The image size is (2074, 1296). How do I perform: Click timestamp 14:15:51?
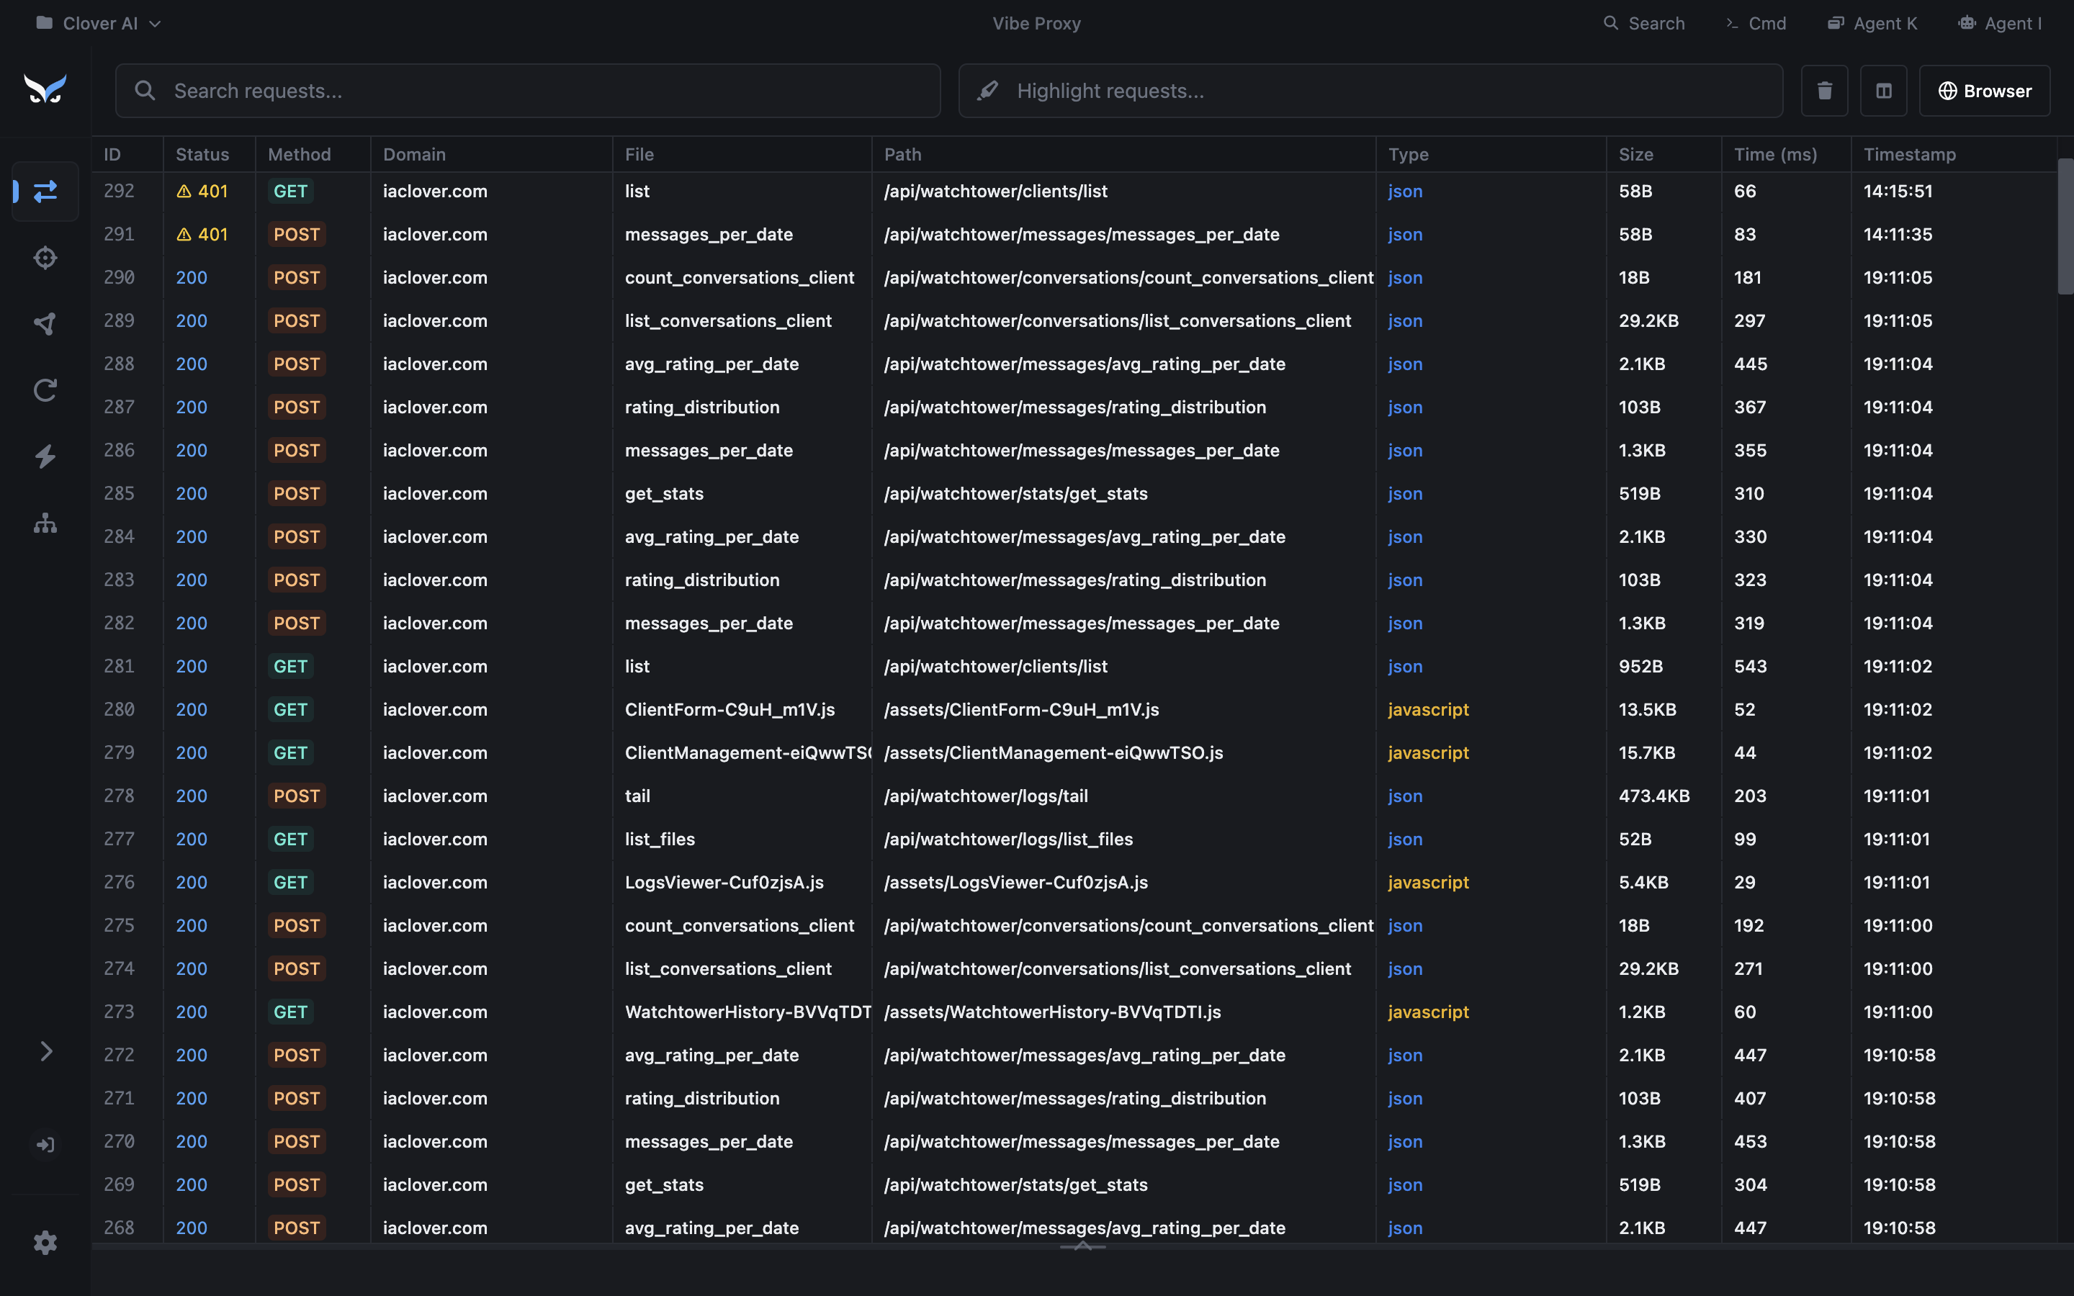(1898, 191)
